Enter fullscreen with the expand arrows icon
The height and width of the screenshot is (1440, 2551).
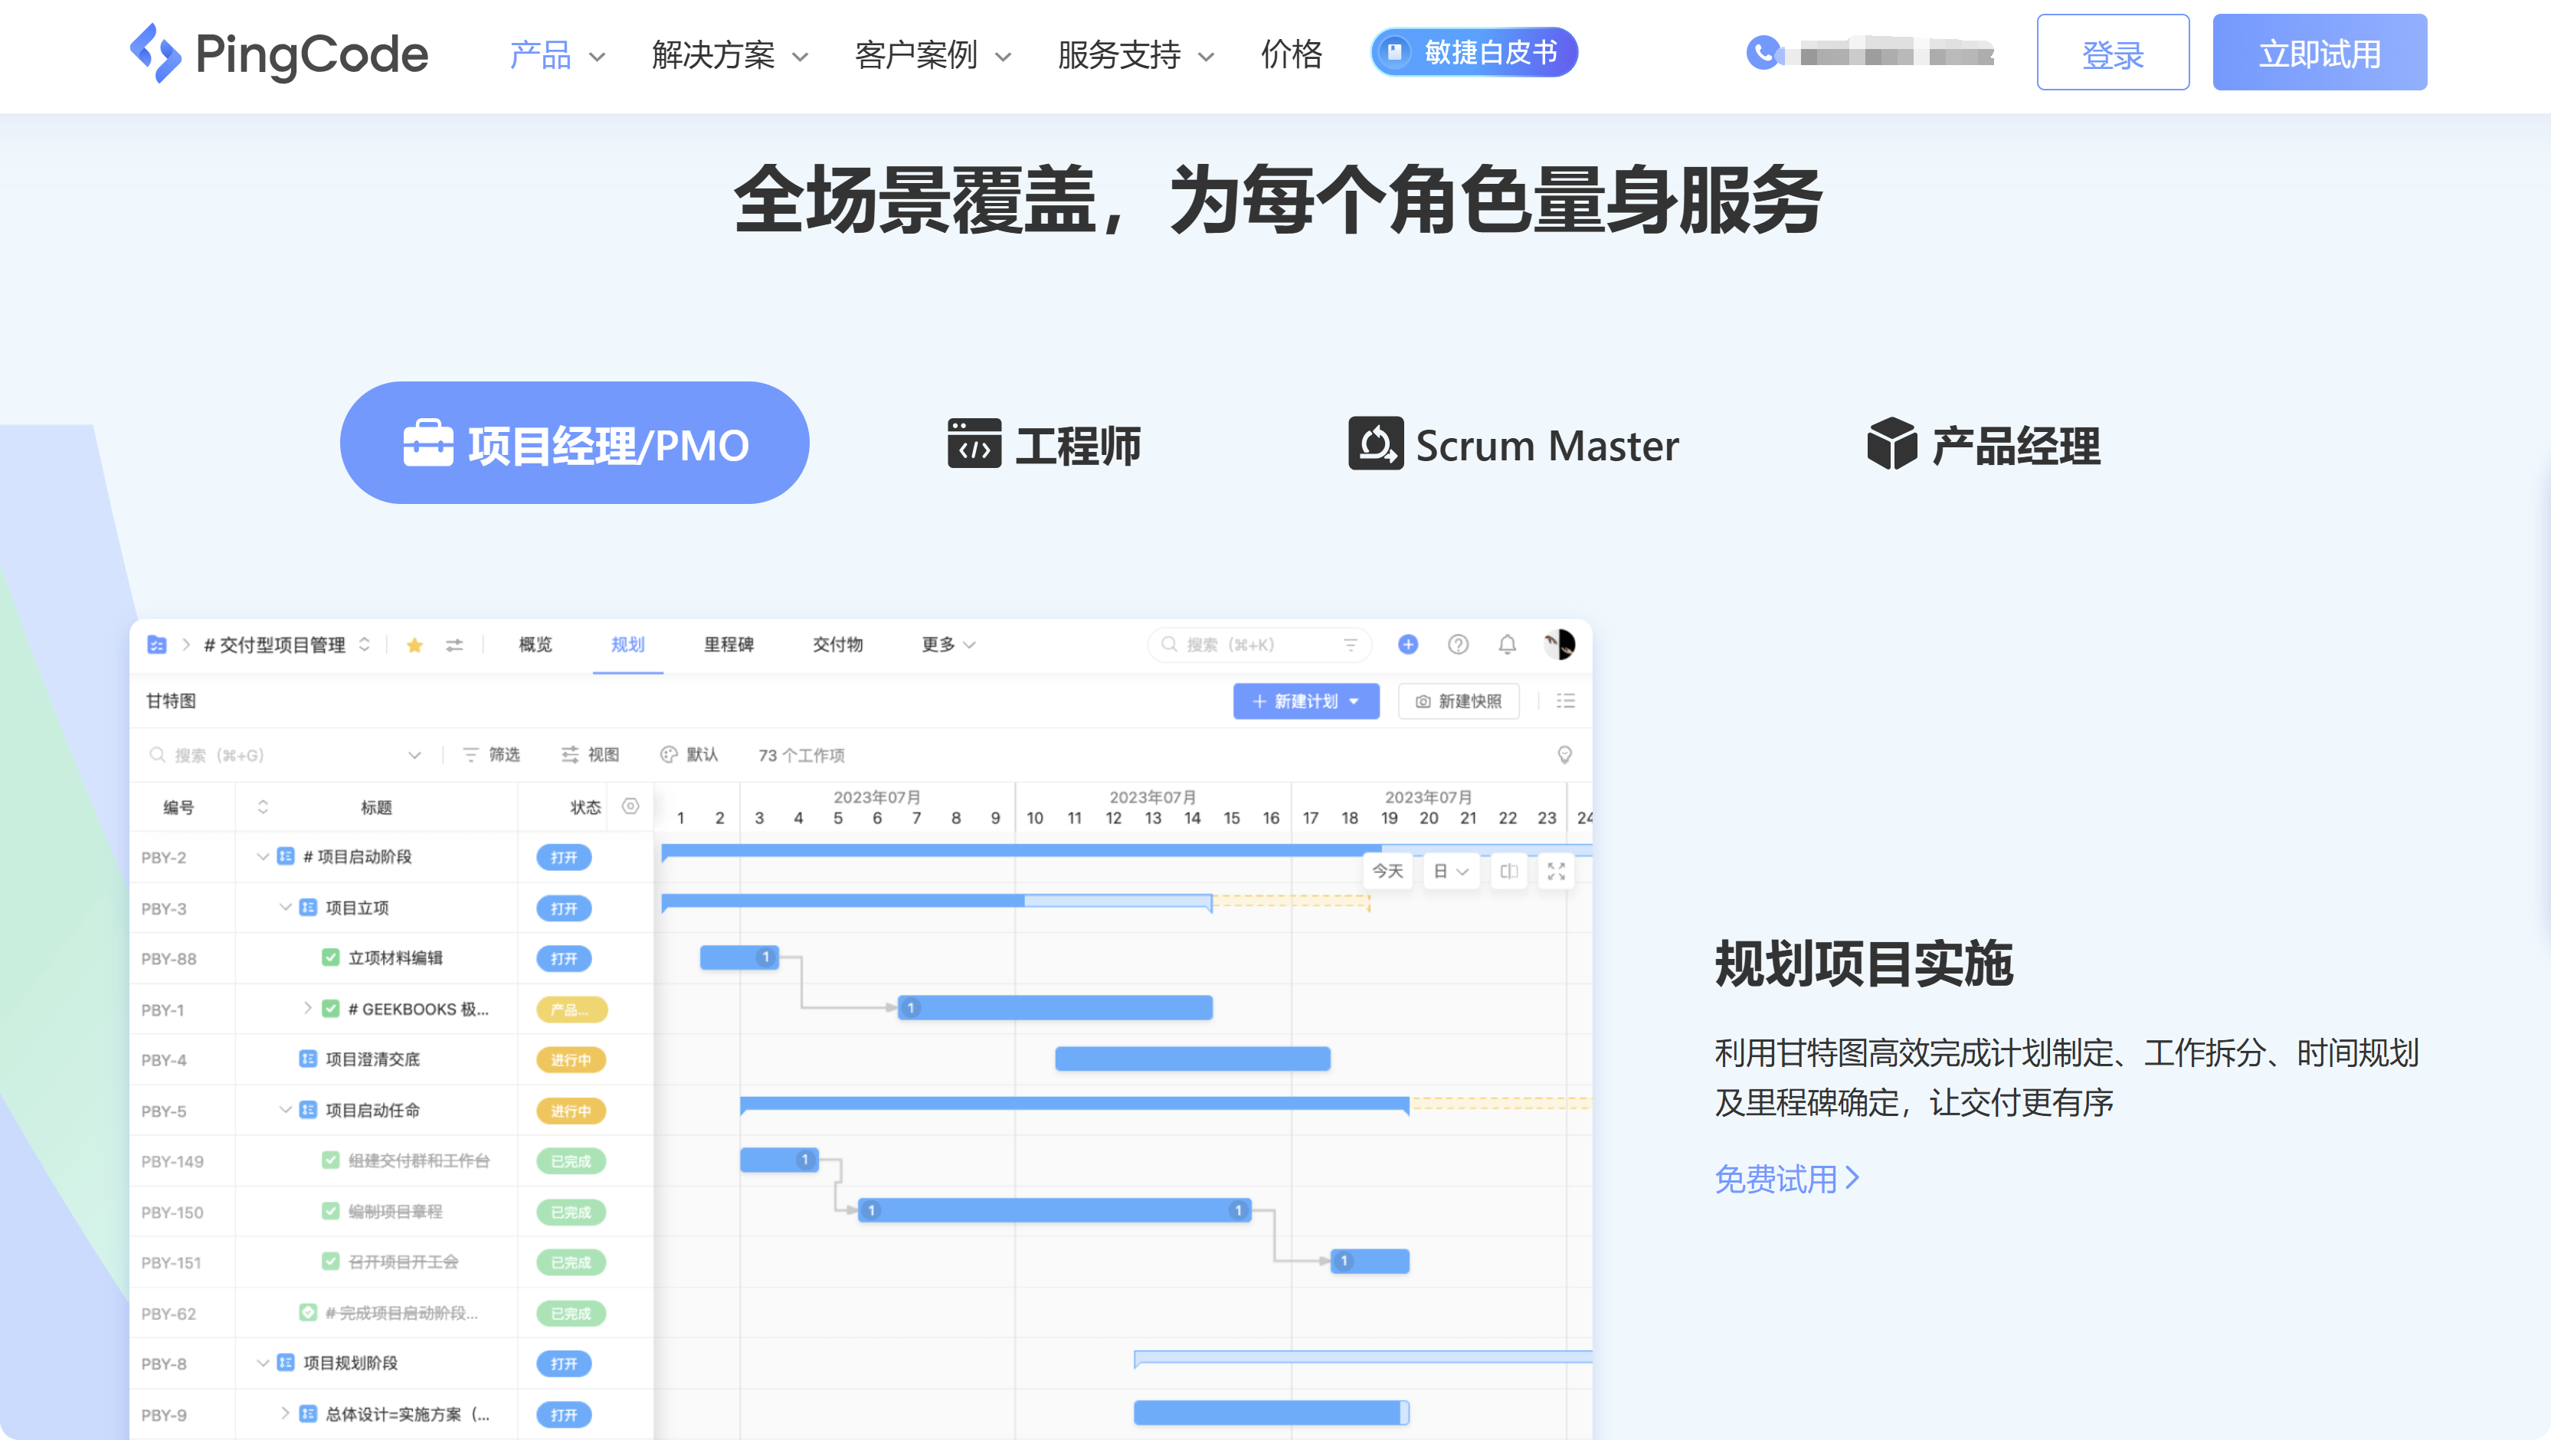pyautogui.click(x=1556, y=871)
